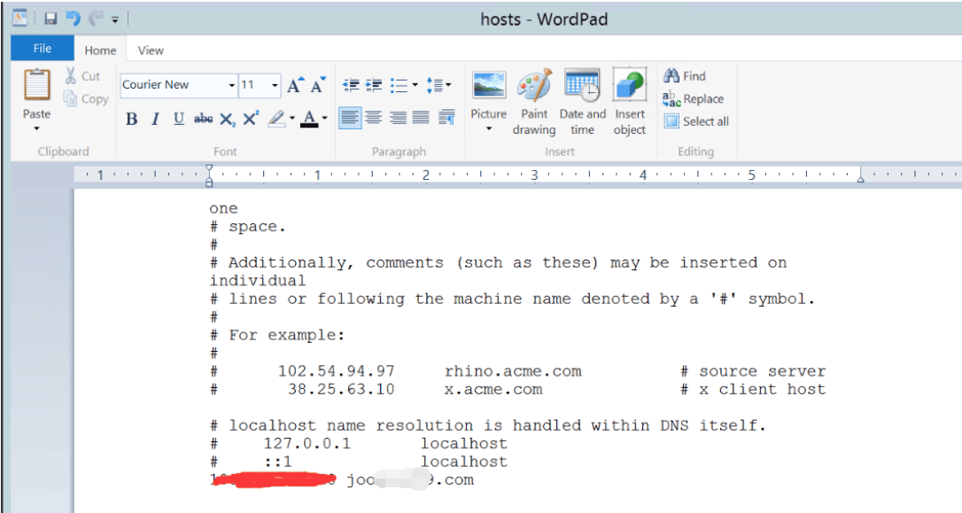Grow the font size

coord(296,85)
